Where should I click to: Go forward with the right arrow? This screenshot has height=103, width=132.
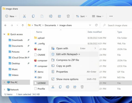click(12, 25)
